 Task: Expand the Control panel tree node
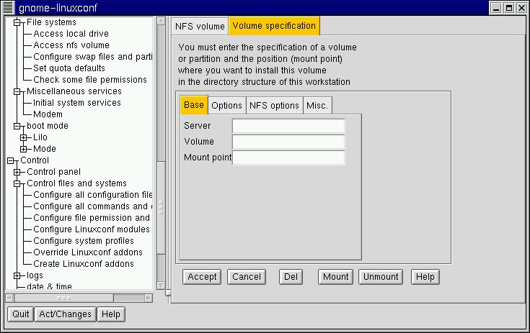pyautogui.click(x=18, y=172)
